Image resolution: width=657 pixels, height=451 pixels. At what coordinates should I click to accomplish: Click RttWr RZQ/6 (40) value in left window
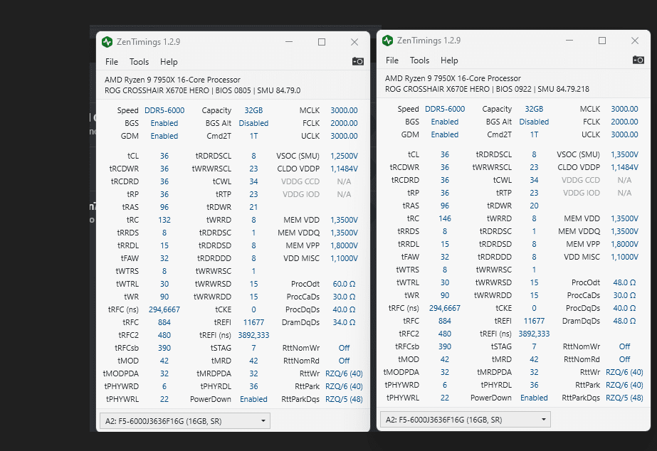point(344,374)
